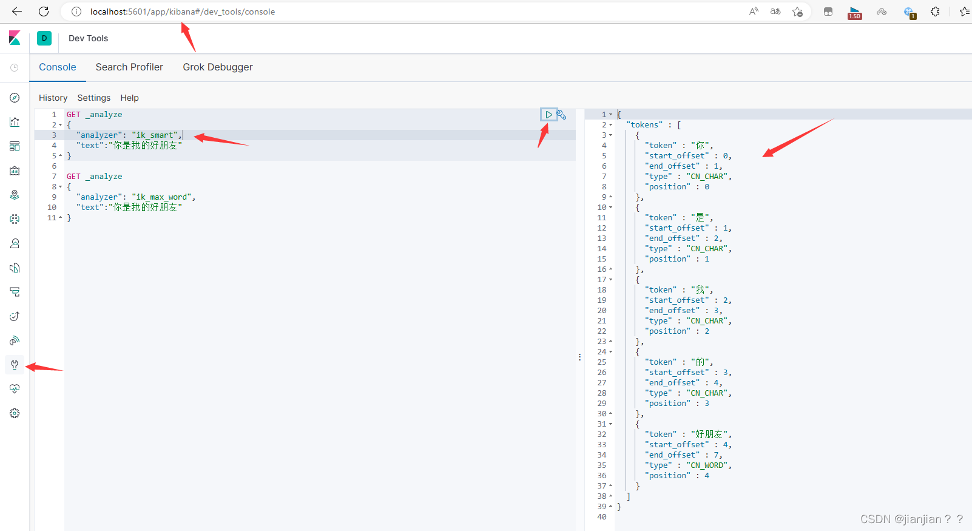Screen dimensions: 972x531
Task: Open APM icon in sidebar
Action: point(15,292)
